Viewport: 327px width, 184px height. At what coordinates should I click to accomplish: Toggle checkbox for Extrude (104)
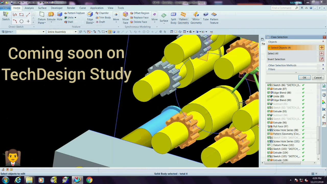[268, 153]
